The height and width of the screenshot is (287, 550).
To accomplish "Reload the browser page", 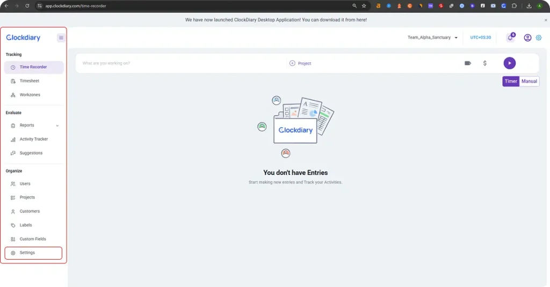I will coord(27,5).
